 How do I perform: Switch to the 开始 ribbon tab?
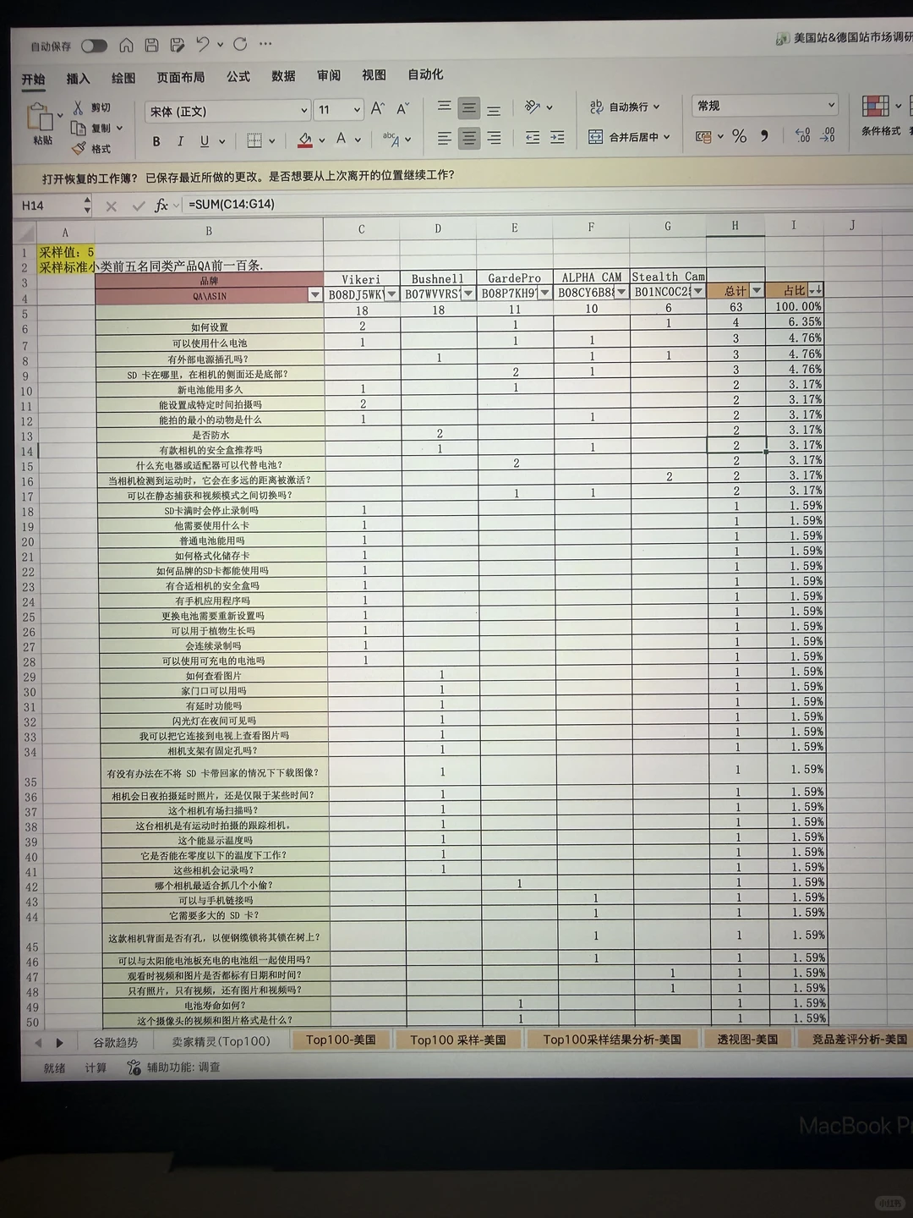(33, 80)
